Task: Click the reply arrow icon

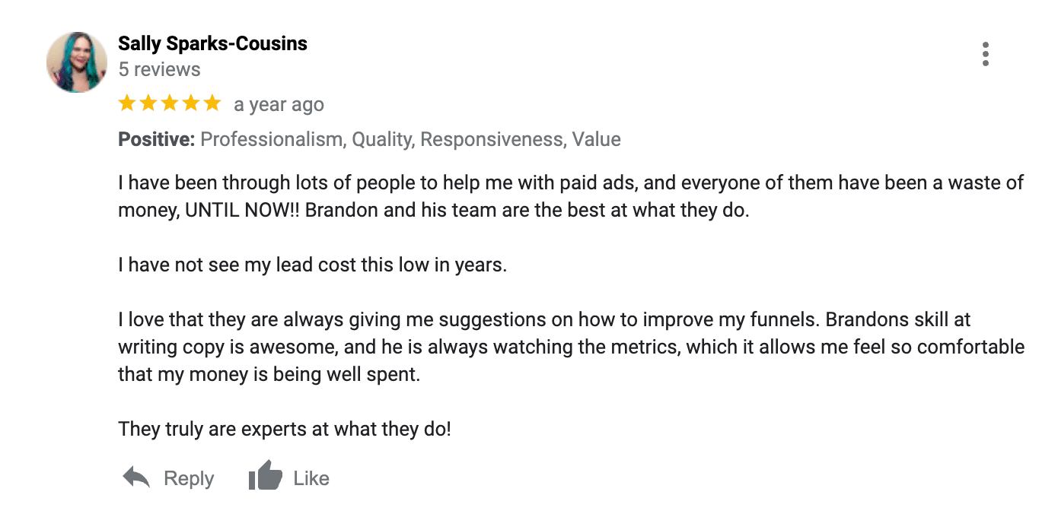Action: click(x=136, y=478)
